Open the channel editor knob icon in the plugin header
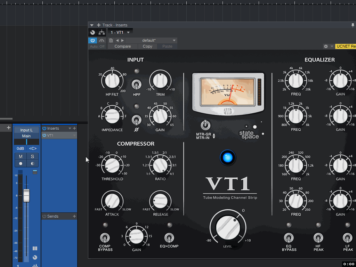356x267 pixels. (x=92, y=32)
